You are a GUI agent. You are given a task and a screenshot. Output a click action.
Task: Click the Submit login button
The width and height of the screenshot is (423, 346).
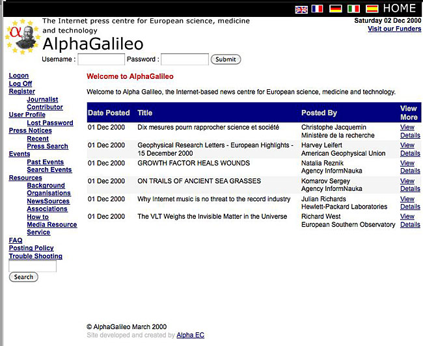pos(226,59)
